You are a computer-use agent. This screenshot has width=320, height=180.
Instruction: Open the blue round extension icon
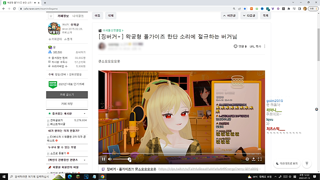(262, 9)
